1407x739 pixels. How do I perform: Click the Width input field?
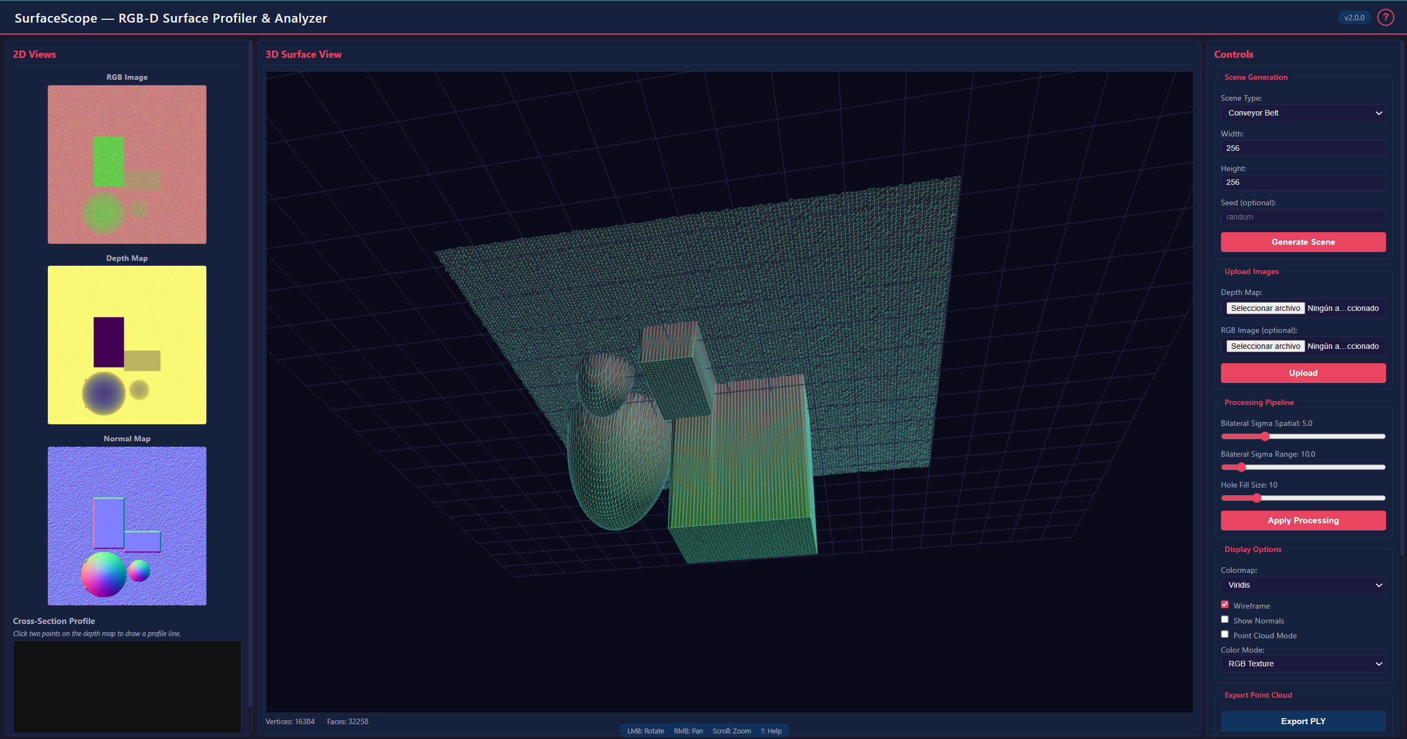coord(1302,147)
